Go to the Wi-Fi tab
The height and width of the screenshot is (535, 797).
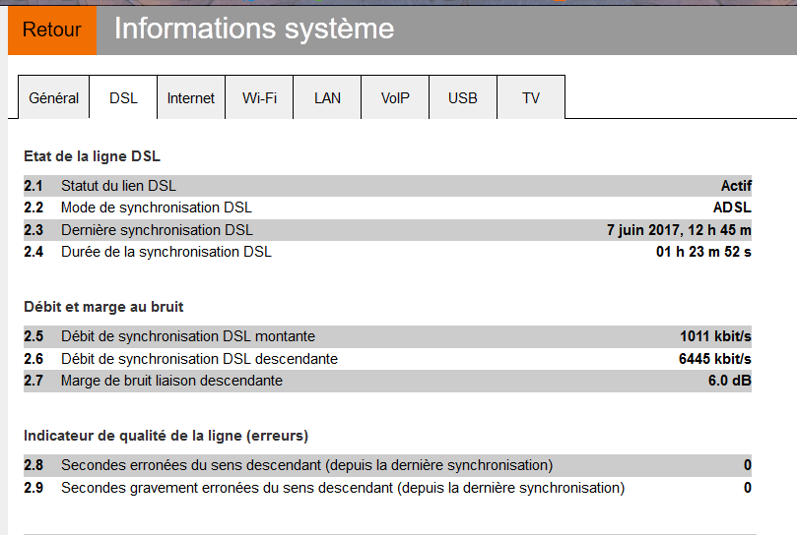(x=259, y=98)
